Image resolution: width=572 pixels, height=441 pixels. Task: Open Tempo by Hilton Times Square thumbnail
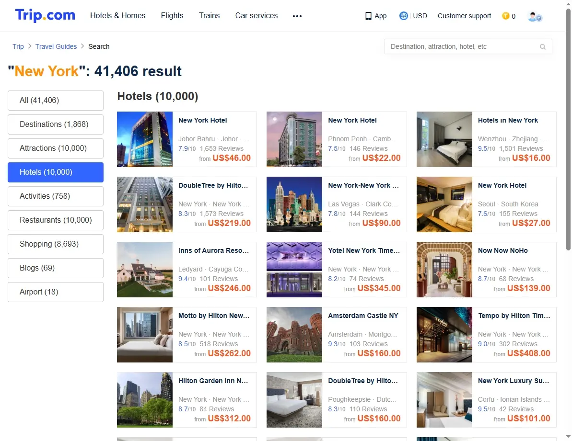(444, 335)
